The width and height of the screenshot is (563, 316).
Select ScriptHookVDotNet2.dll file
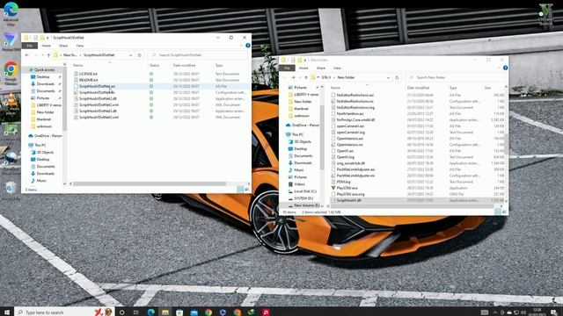click(98, 98)
